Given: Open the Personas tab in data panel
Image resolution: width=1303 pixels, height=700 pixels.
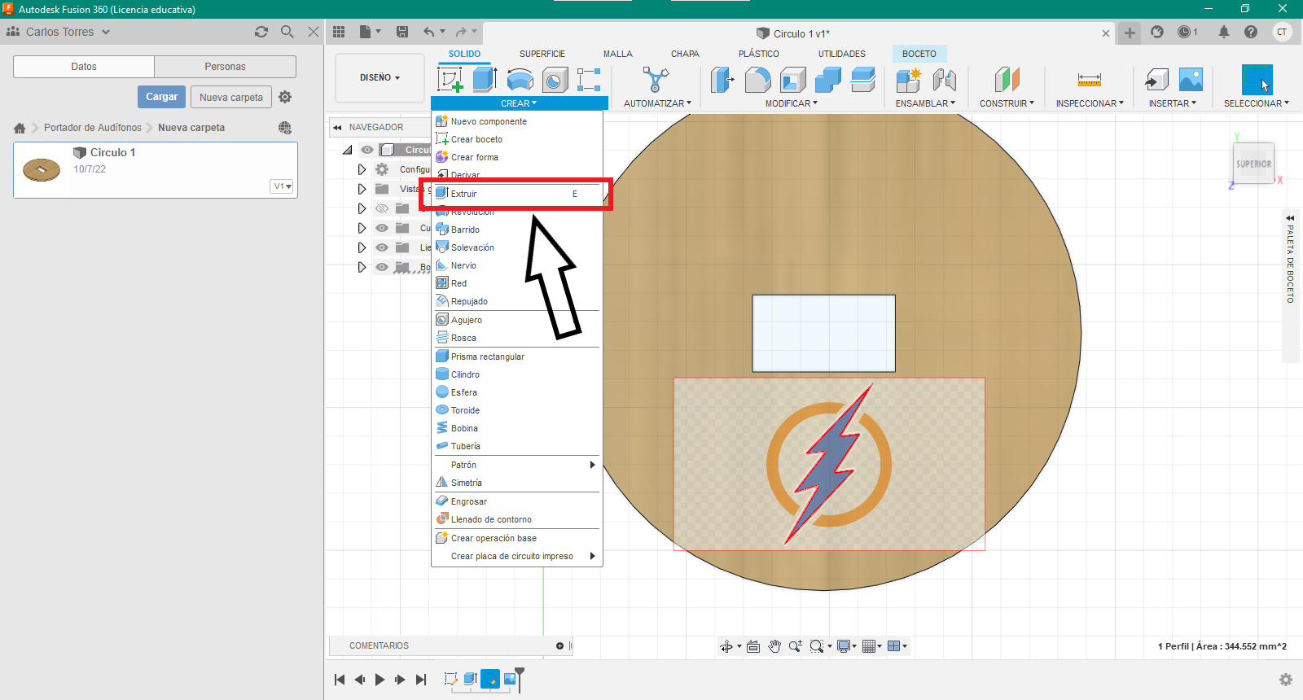Looking at the screenshot, I should click(x=225, y=67).
